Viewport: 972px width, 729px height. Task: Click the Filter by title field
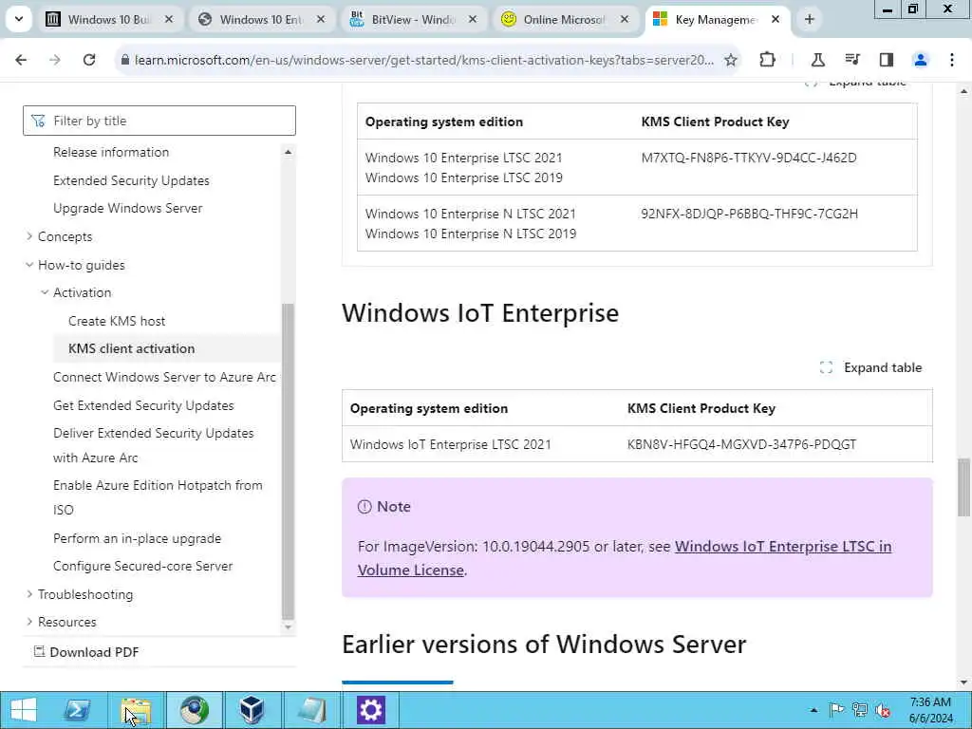point(159,121)
